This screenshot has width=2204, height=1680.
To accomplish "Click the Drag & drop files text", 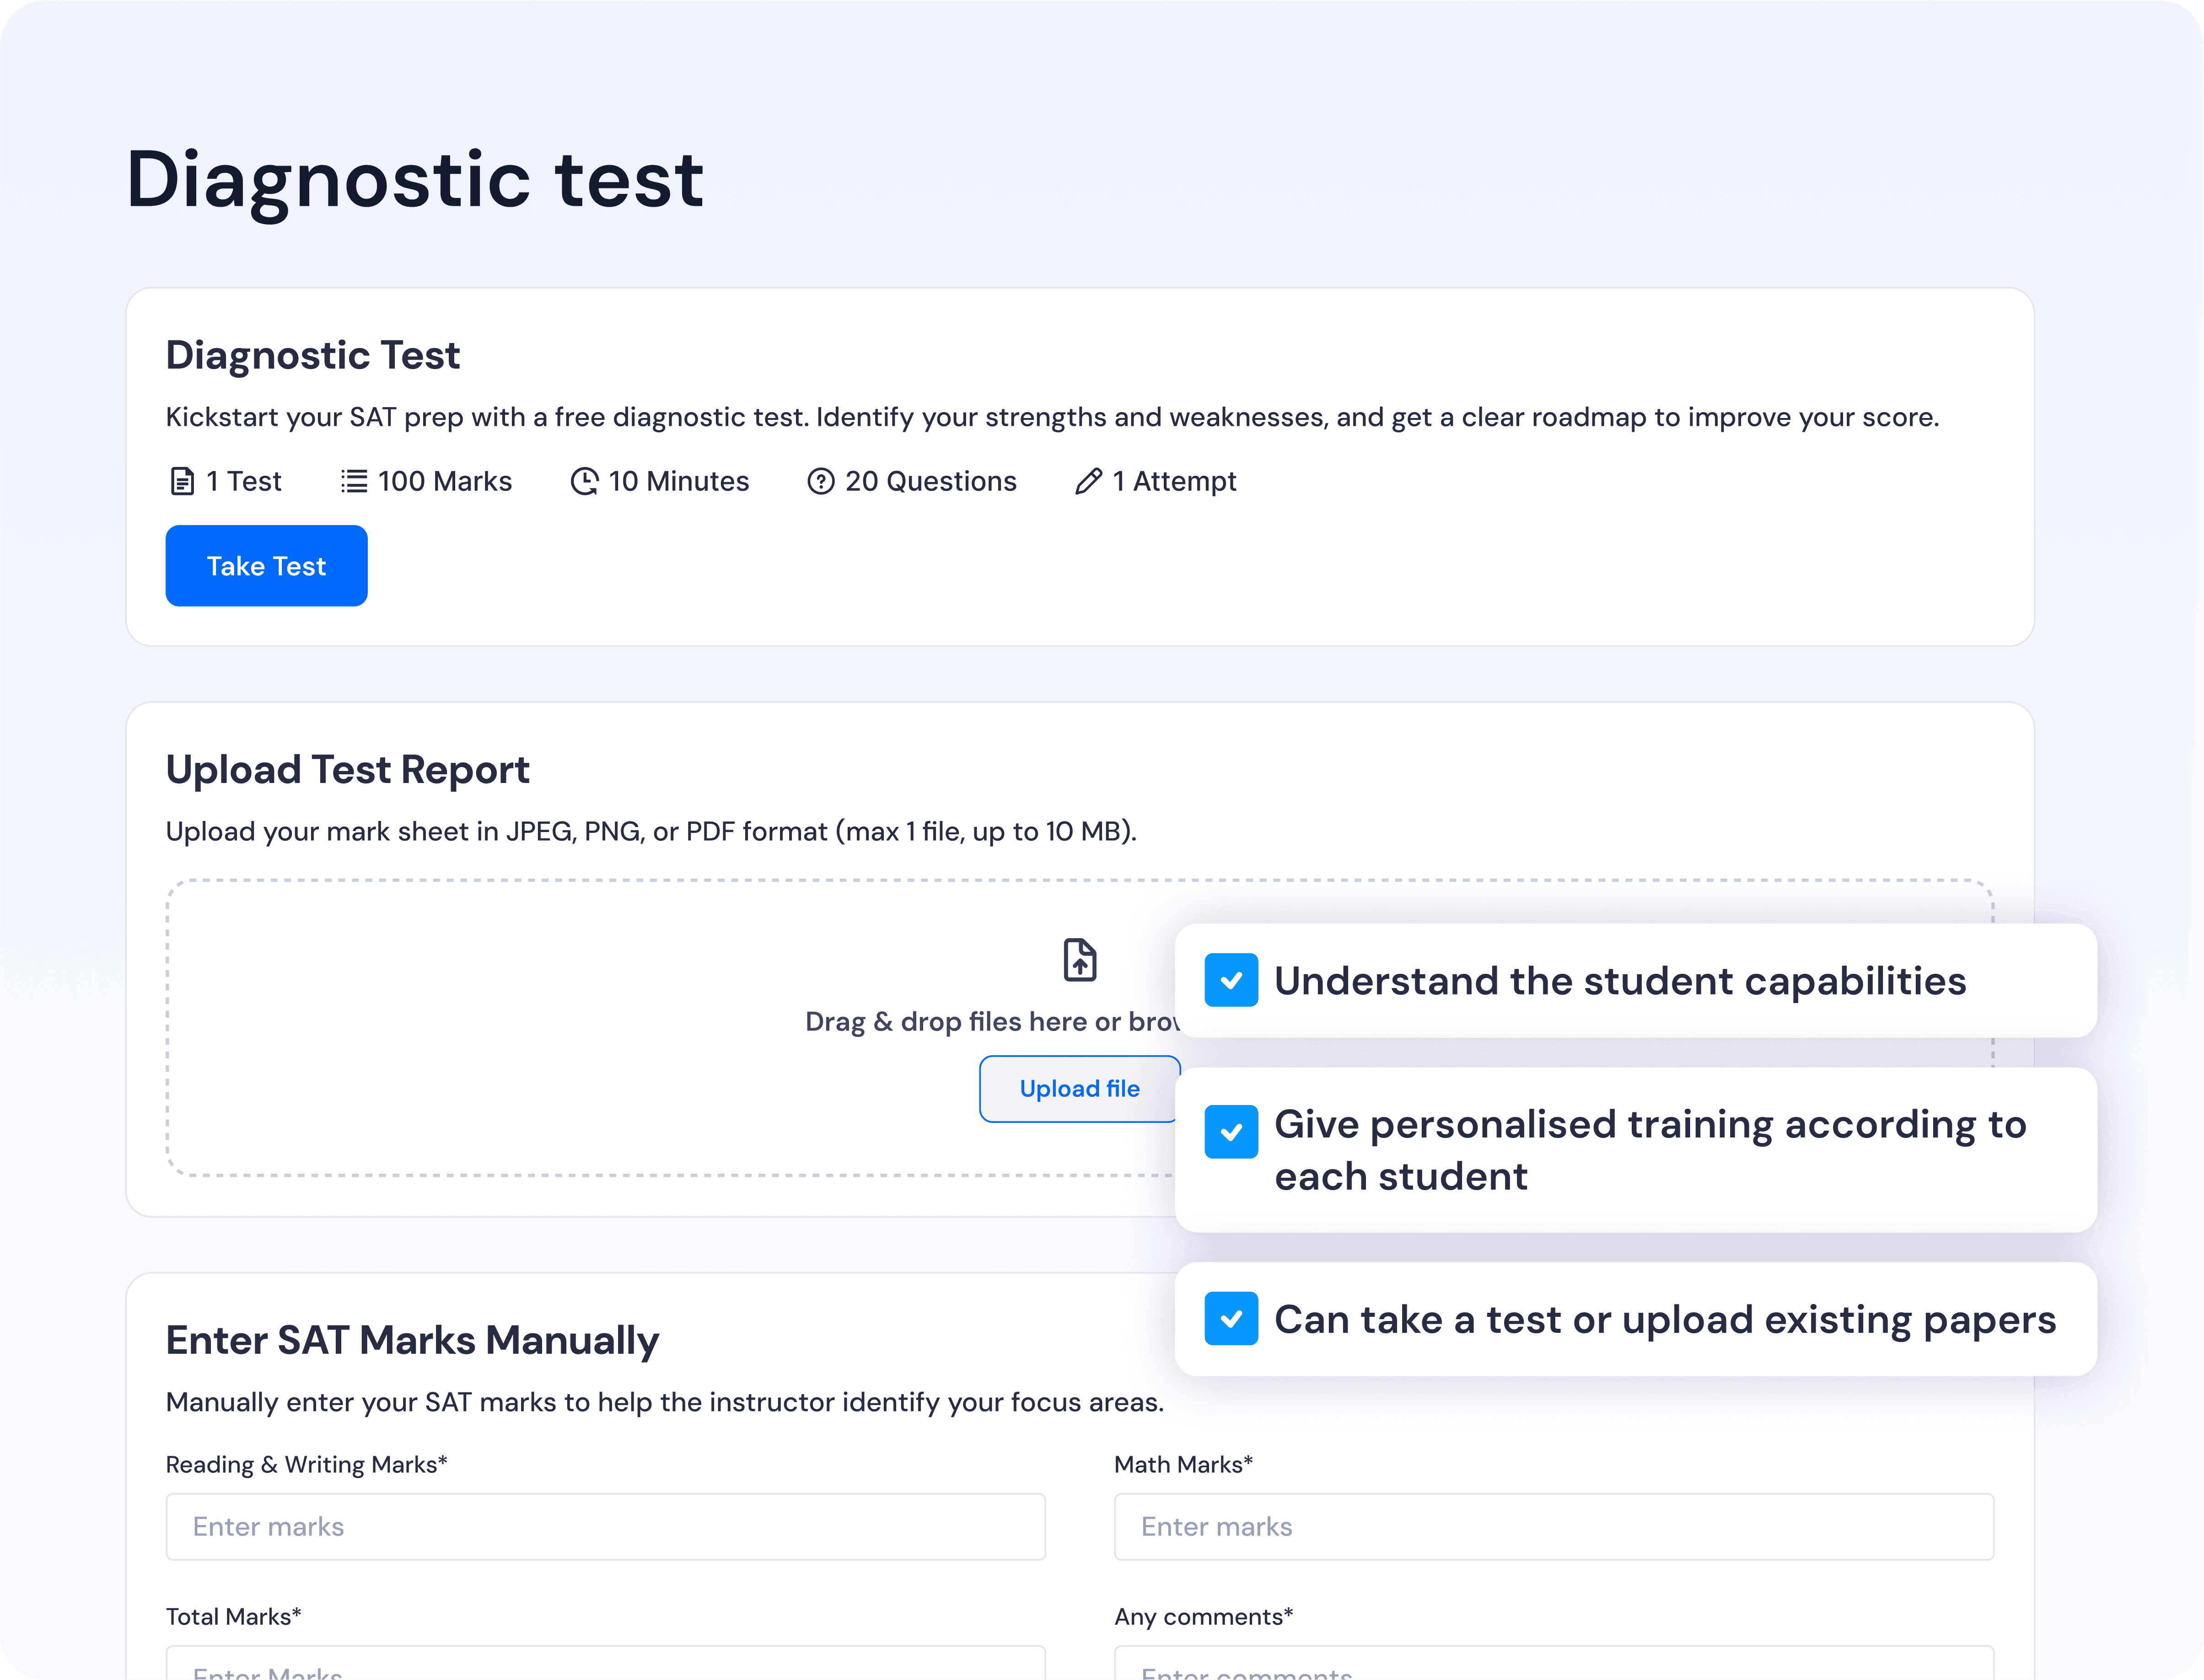I will tap(990, 1022).
